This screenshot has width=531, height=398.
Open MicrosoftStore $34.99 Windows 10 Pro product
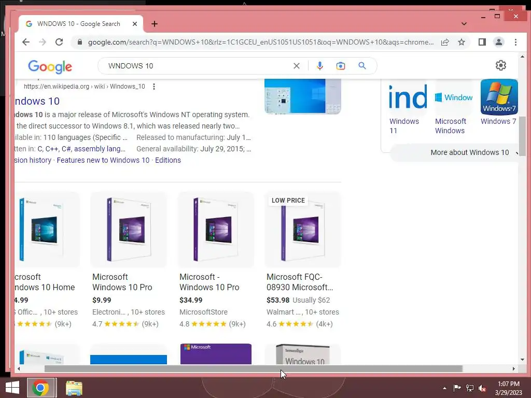coord(216,260)
